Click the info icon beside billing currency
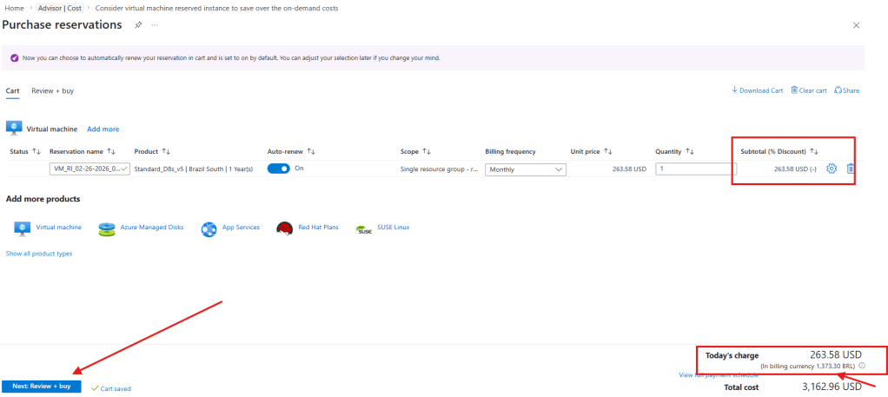The width and height of the screenshot is (888, 397). 861,366
